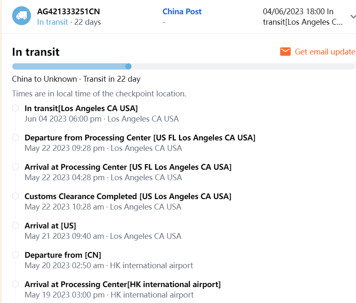Click the In transit status label in header

52,22
